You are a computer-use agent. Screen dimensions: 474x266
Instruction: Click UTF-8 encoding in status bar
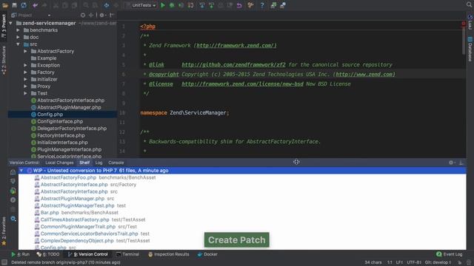414,262
